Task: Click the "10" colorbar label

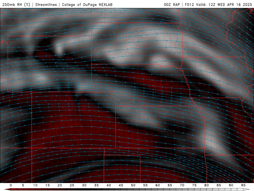Action: tap(35, 185)
